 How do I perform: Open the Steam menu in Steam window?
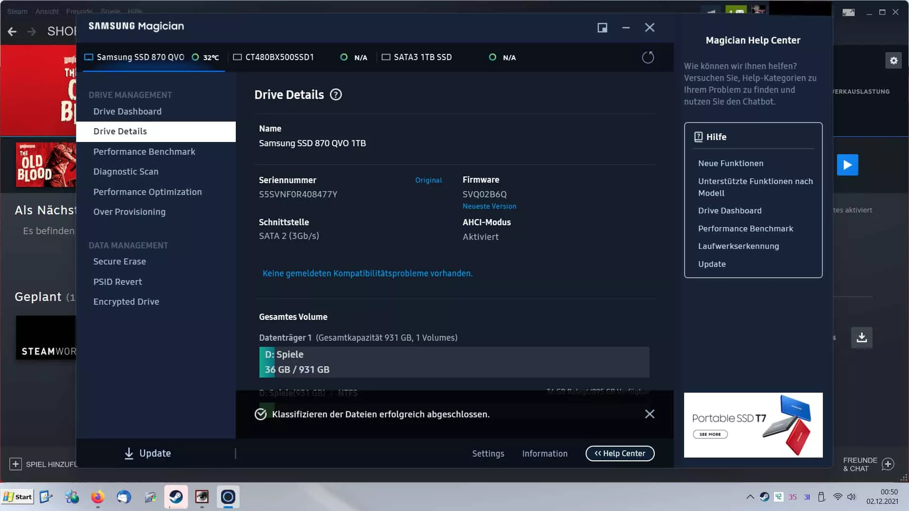point(17,11)
